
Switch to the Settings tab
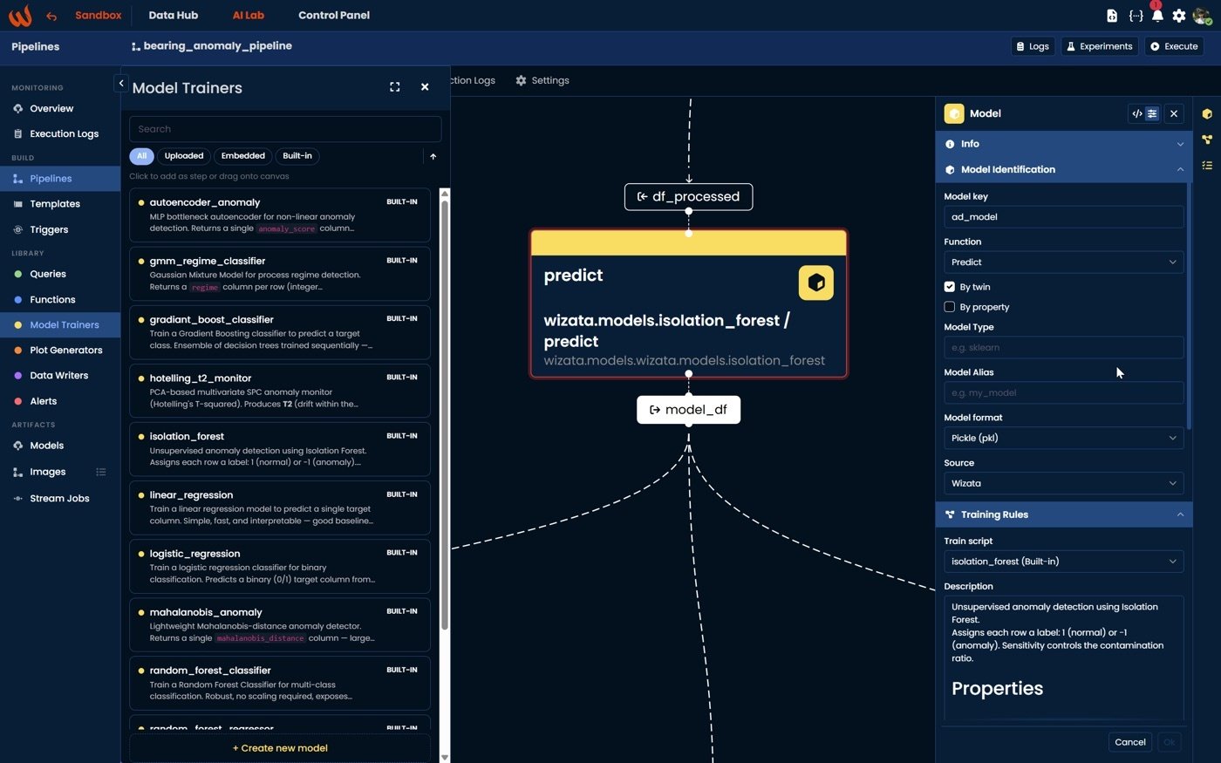pyautogui.click(x=542, y=80)
